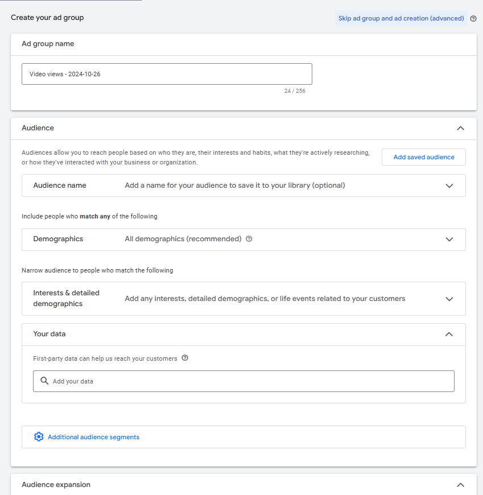The image size is (483, 495).
Task: Collapse the Audience expansion section chevron
Action: click(x=461, y=485)
